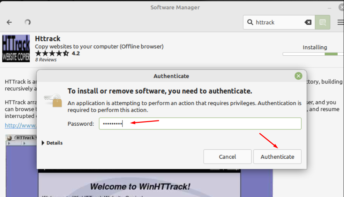Viewport: 344px width, 197px height.
Task: Click the Installing progress bar
Action: [313, 54]
